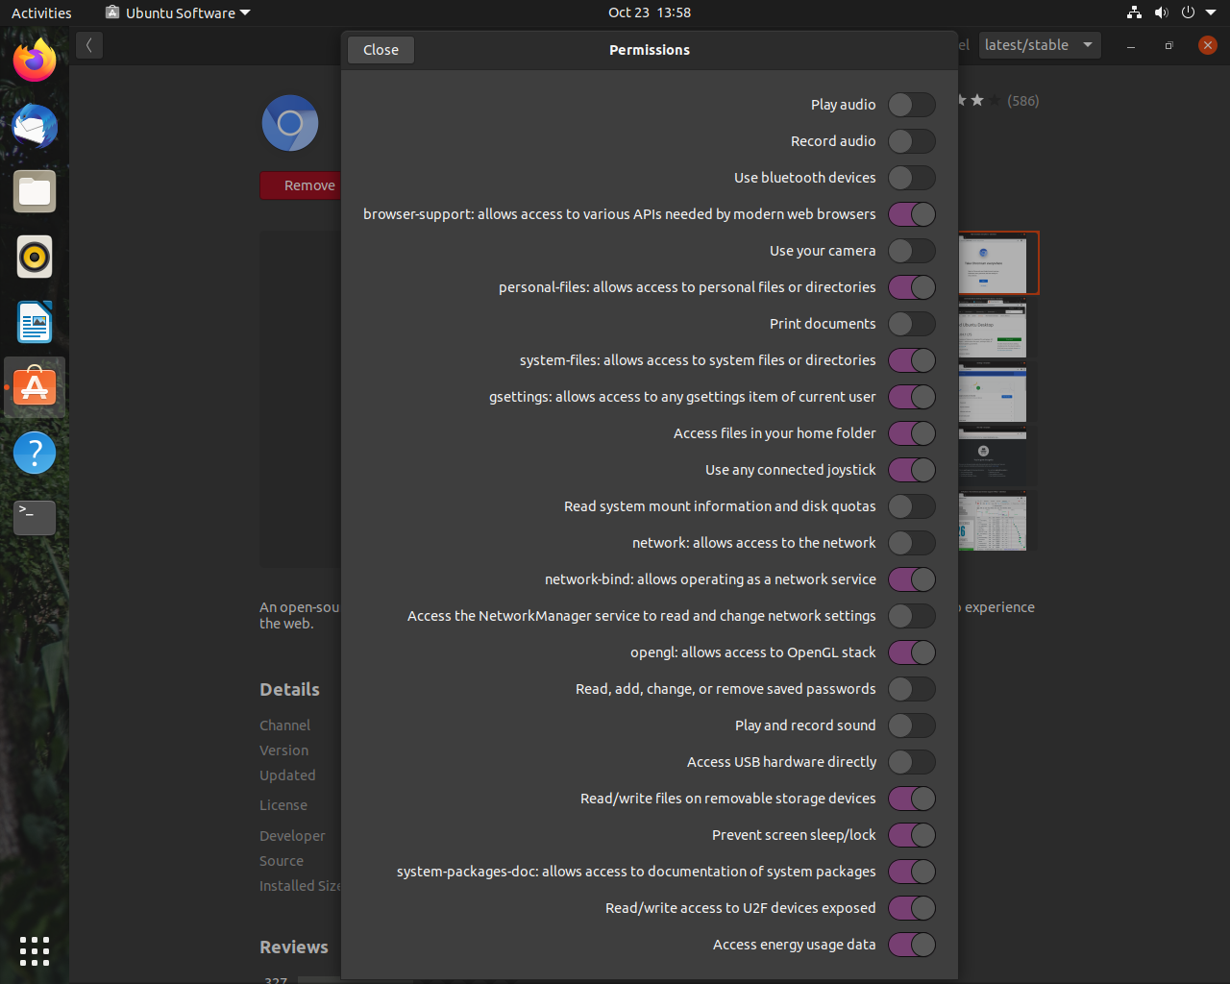Select the fourth dark screenshot thumbnail
Screen dimensions: 1230x984
pos(993,456)
